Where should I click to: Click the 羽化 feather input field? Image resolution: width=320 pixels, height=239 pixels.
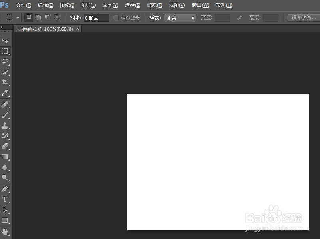[x=97, y=18]
